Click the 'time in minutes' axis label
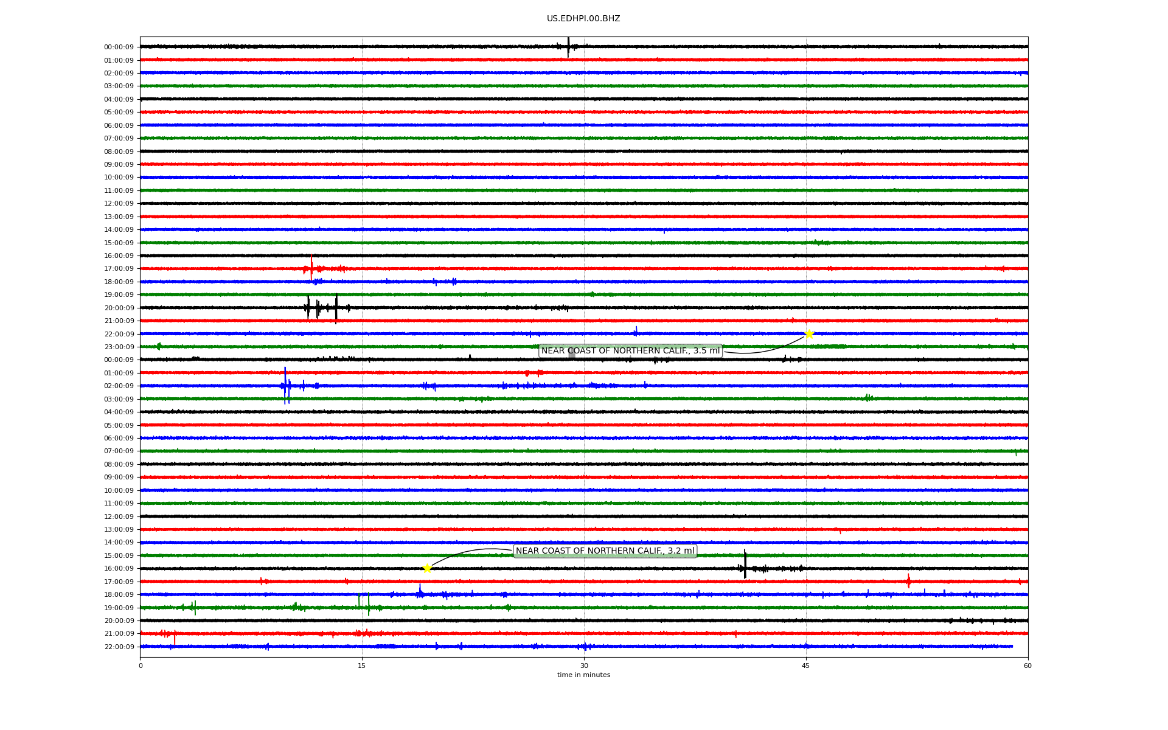Viewport: 1168px width, 730px height. click(x=583, y=675)
